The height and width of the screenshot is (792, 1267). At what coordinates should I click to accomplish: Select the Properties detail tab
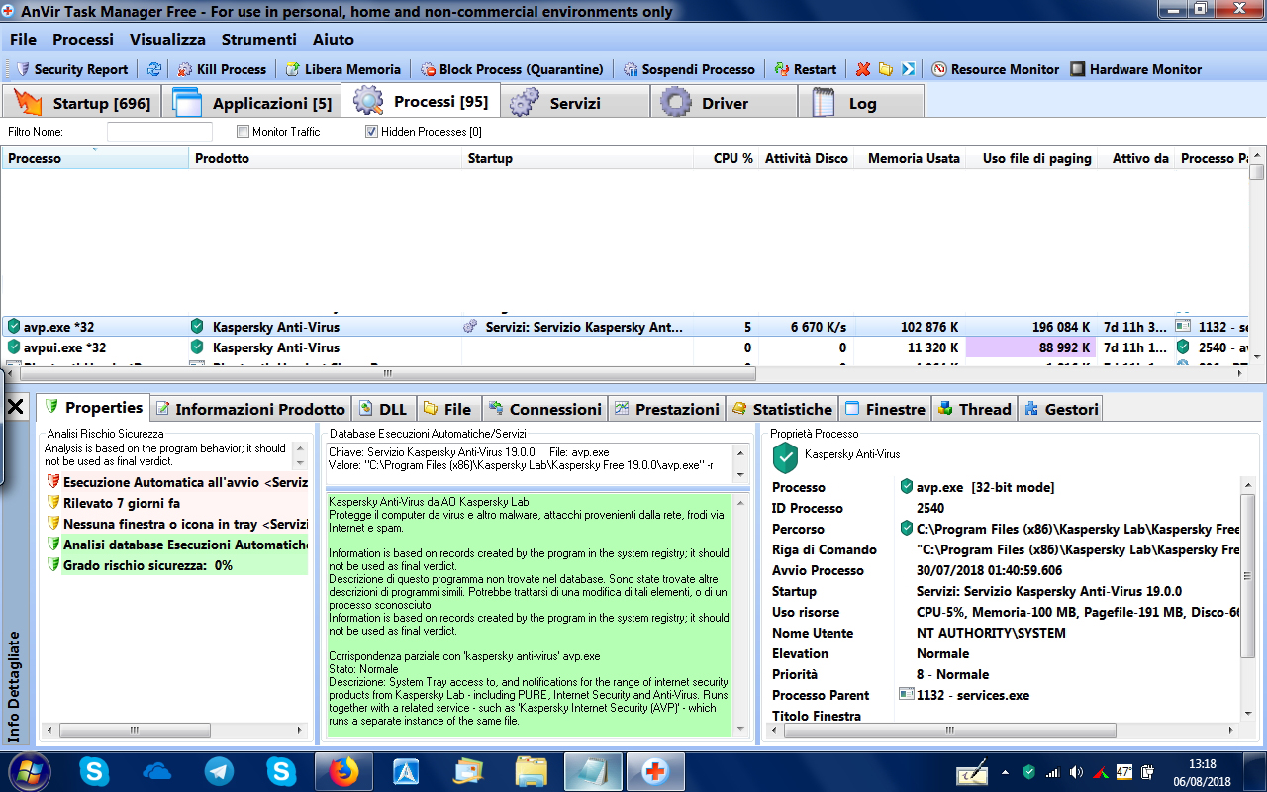tap(94, 408)
